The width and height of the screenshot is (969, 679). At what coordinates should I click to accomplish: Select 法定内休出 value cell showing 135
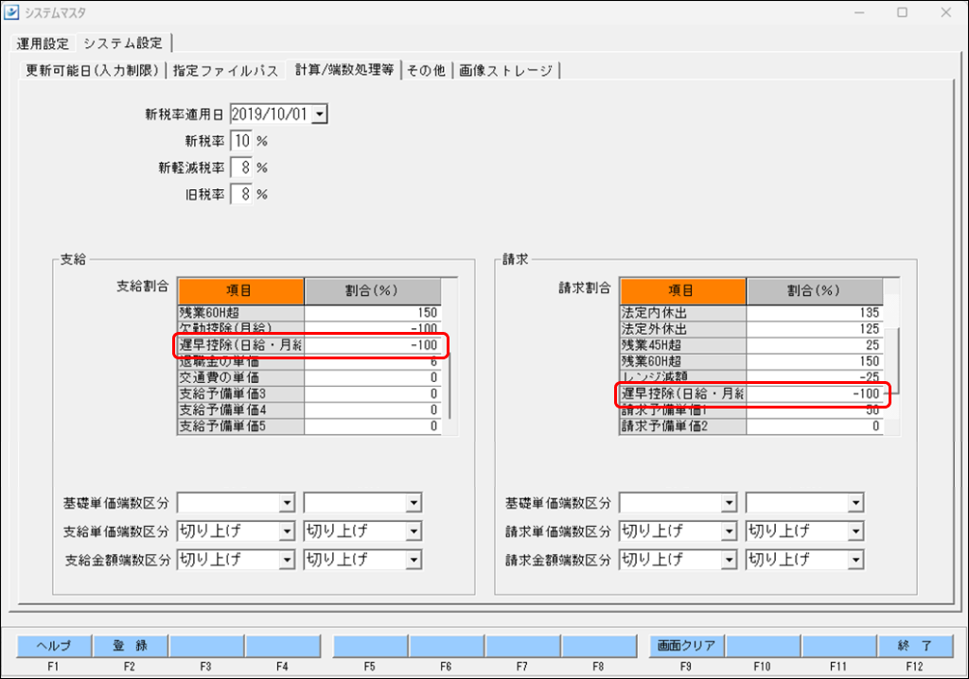tap(814, 311)
